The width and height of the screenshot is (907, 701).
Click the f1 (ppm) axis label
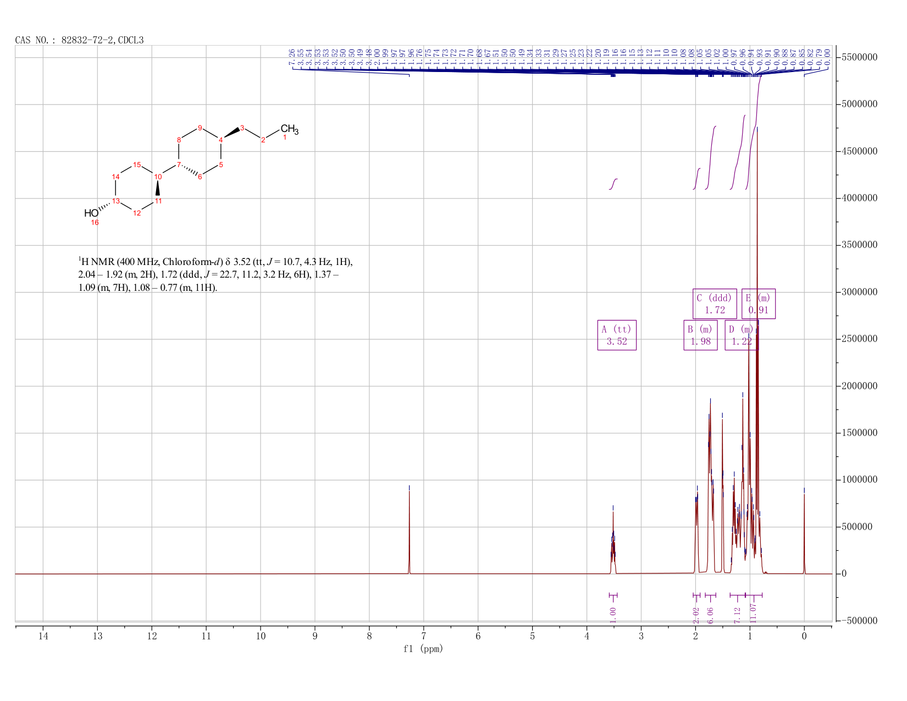click(x=423, y=649)
